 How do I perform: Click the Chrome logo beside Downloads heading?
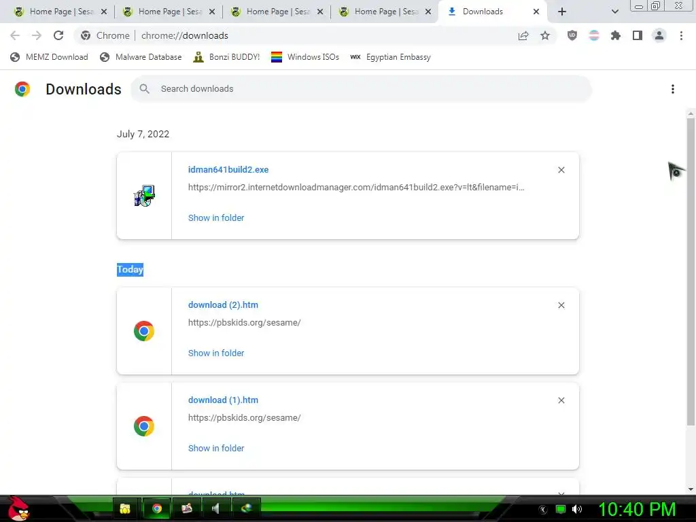click(22, 89)
